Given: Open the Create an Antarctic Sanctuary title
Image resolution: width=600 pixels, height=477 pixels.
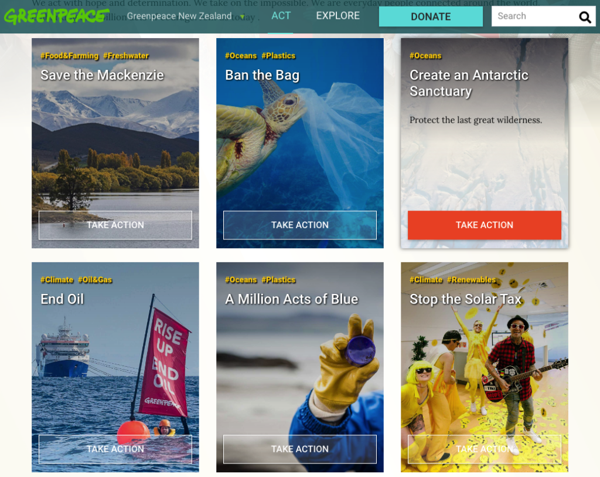Looking at the screenshot, I should pyautogui.click(x=469, y=83).
